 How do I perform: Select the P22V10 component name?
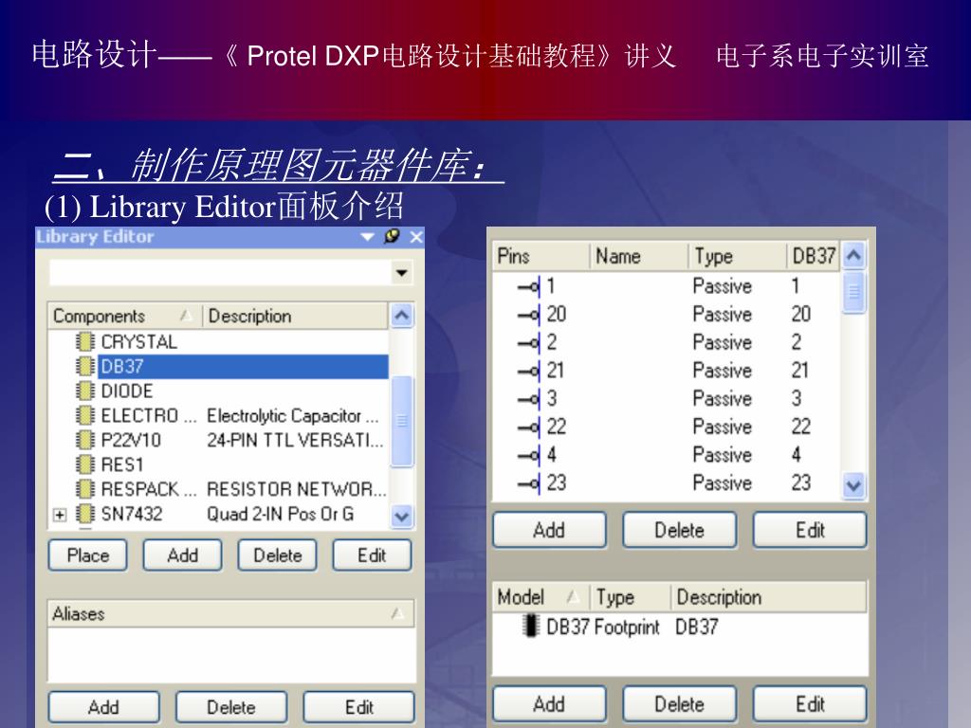pyautogui.click(x=131, y=440)
